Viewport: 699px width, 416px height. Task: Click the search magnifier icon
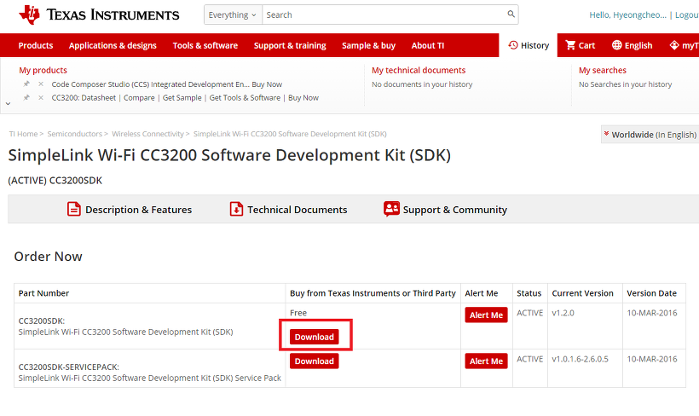511,14
